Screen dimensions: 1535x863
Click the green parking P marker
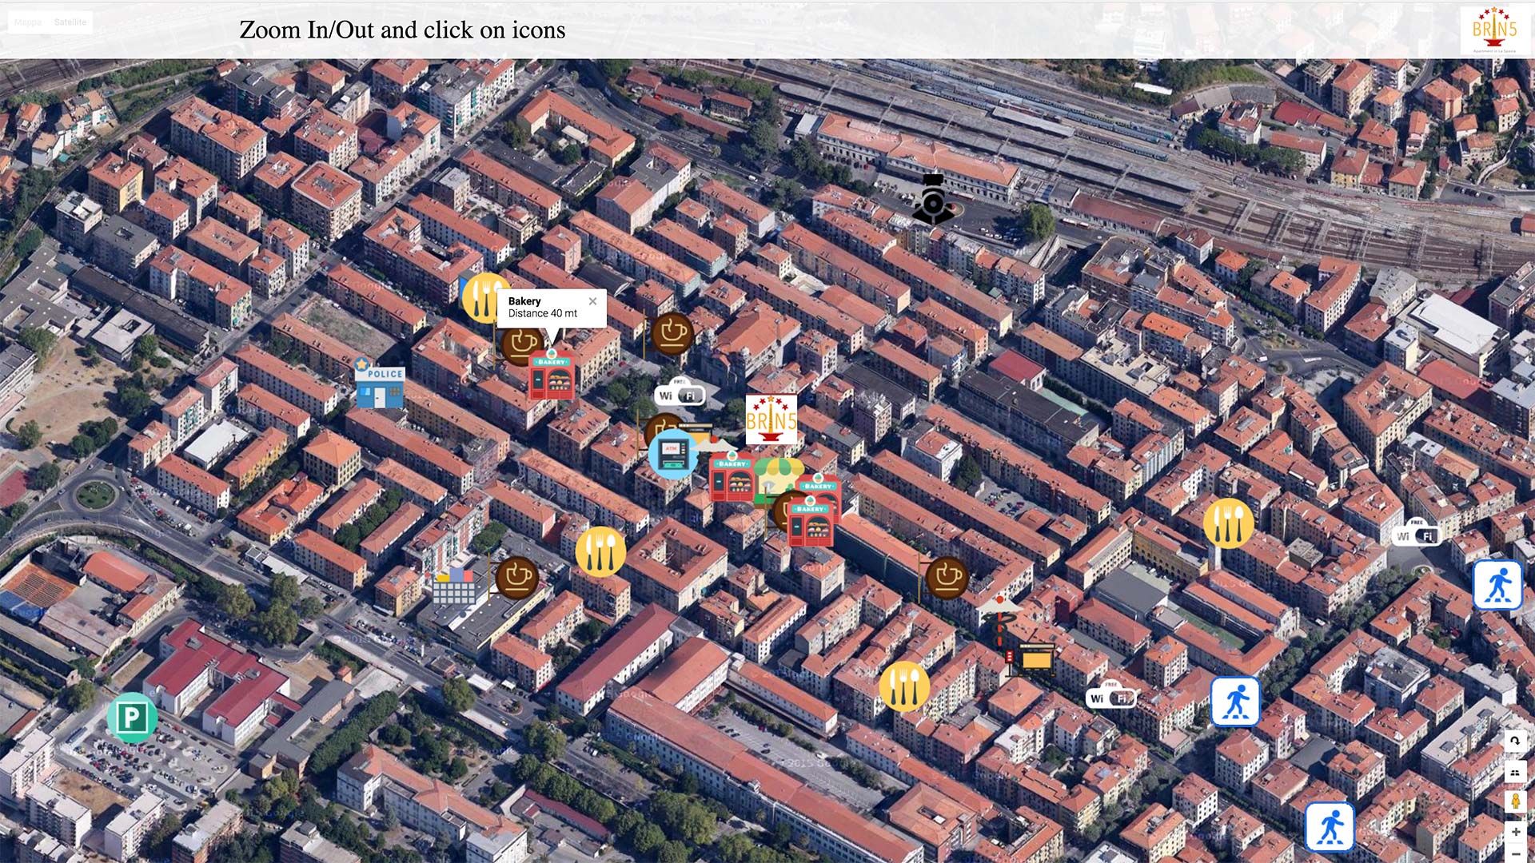tap(132, 718)
